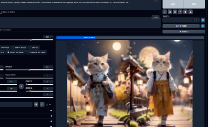Click the left preview image of white kimono cat

click(98, 83)
